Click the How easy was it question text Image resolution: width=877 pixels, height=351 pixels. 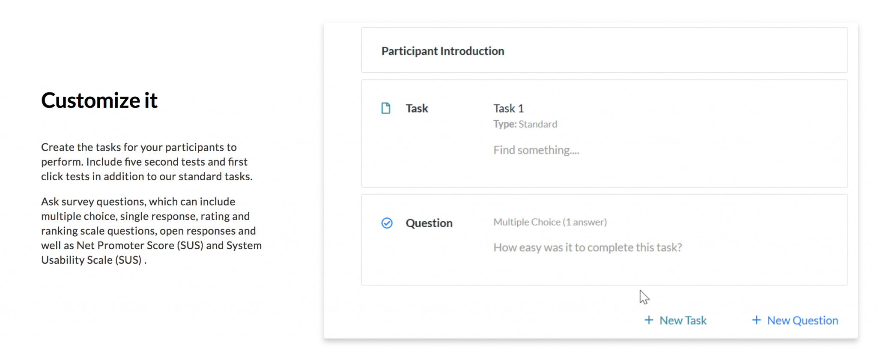[588, 247]
